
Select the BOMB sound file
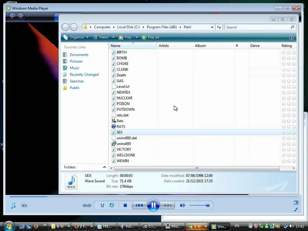(x=122, y=58)
